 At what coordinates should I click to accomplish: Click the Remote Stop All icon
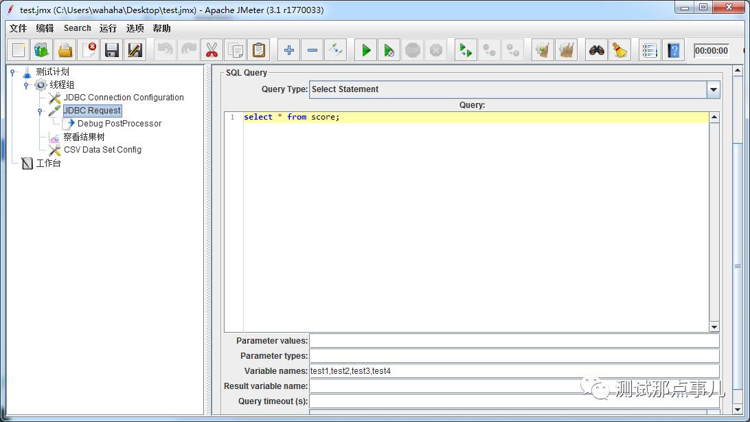click(489, 49)
